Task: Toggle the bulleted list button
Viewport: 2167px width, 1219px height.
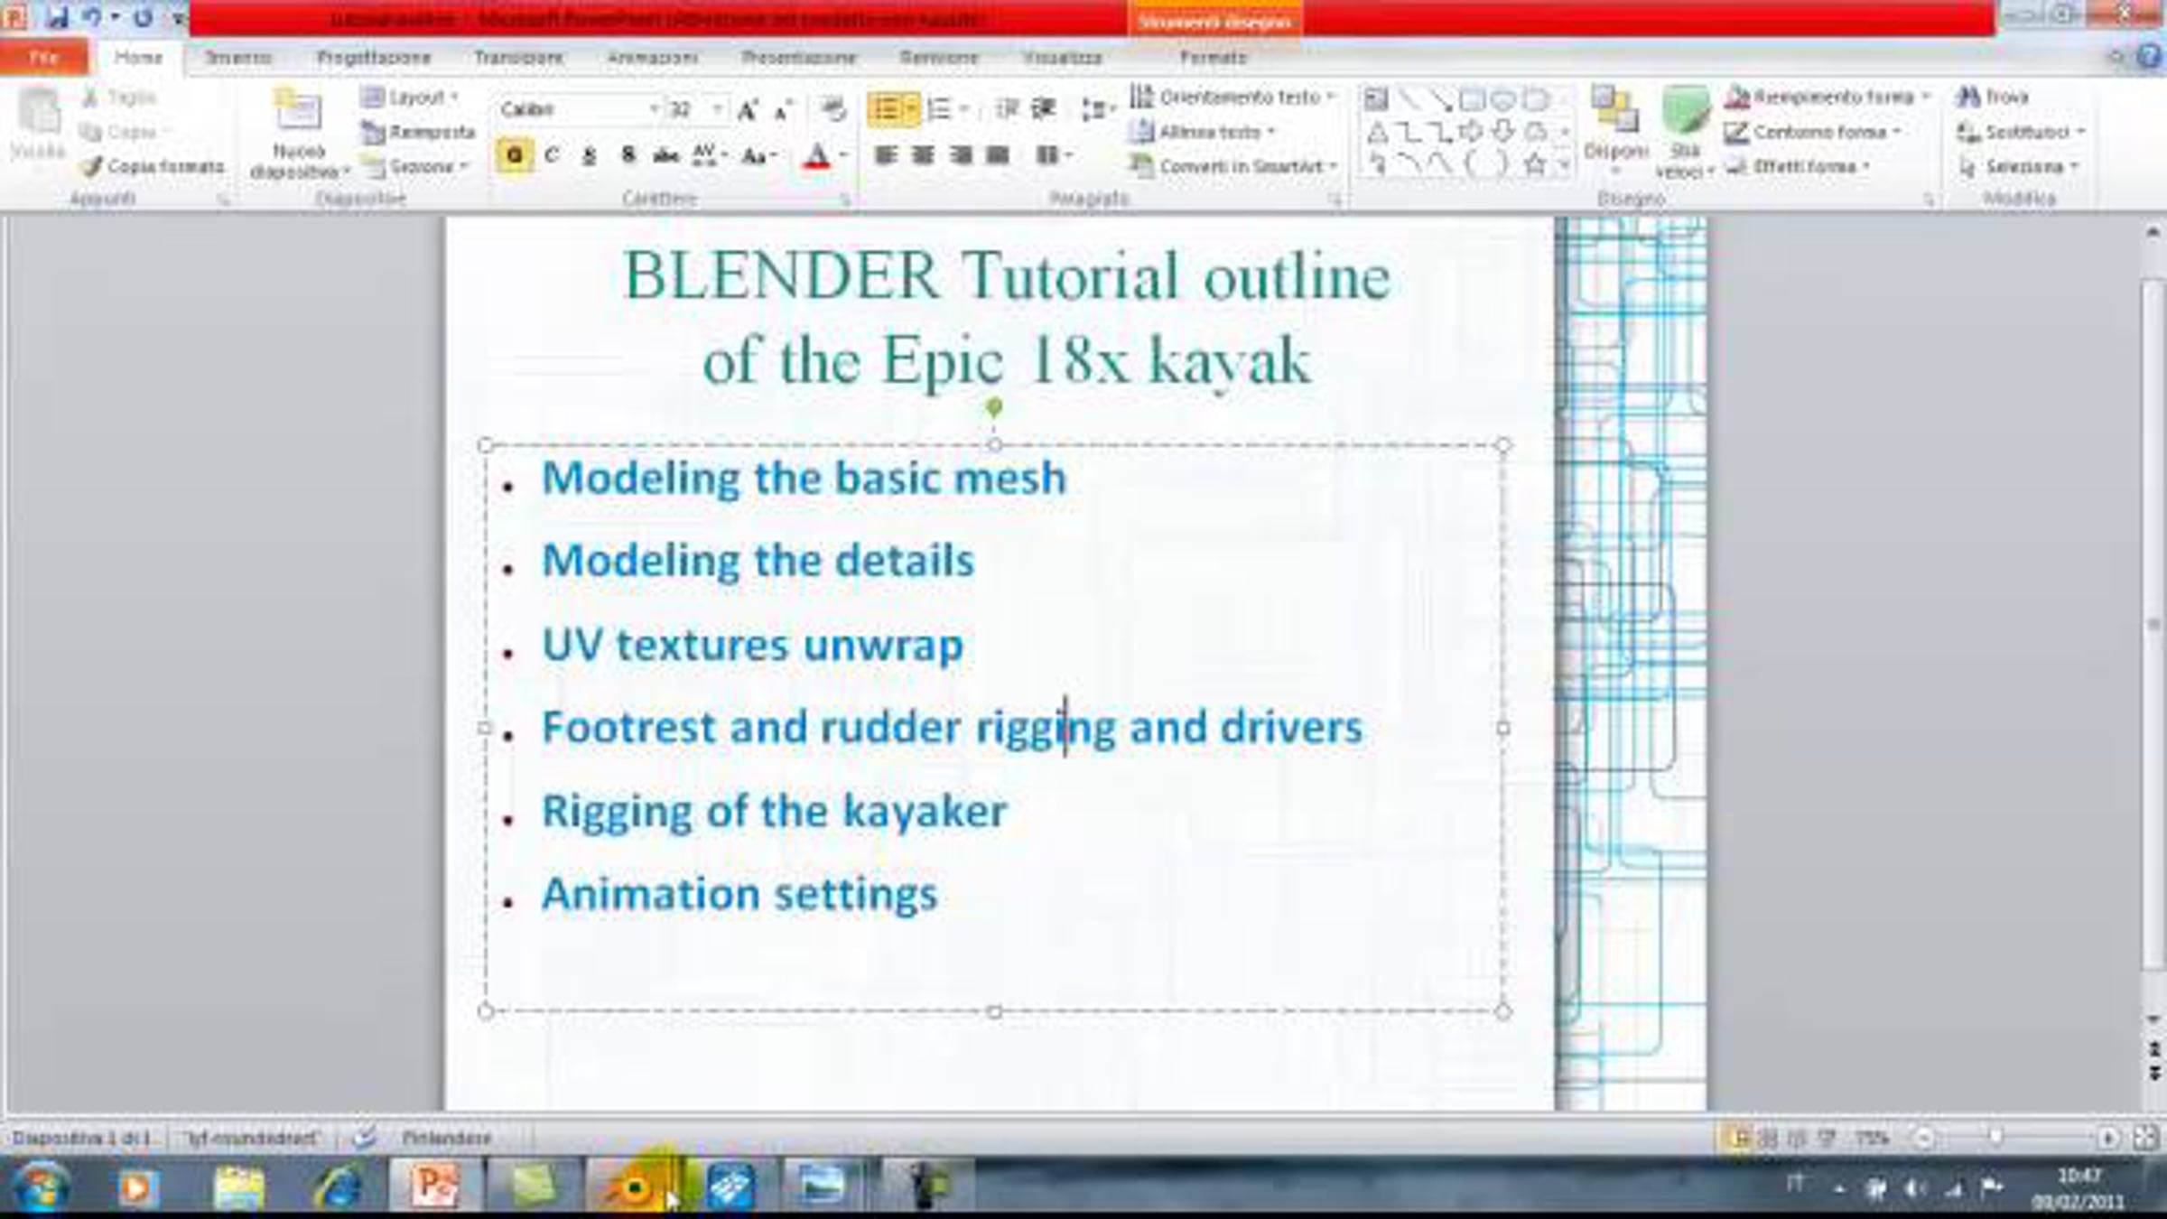Action: pyautogui.click(x=885, y=109)
